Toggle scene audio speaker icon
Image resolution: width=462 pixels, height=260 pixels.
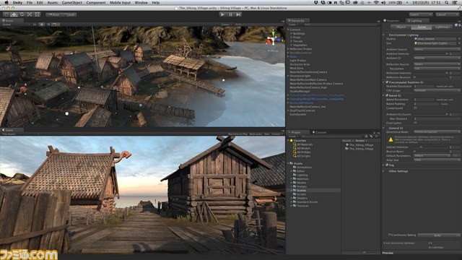pyautogui.click(x=48, y=25)
